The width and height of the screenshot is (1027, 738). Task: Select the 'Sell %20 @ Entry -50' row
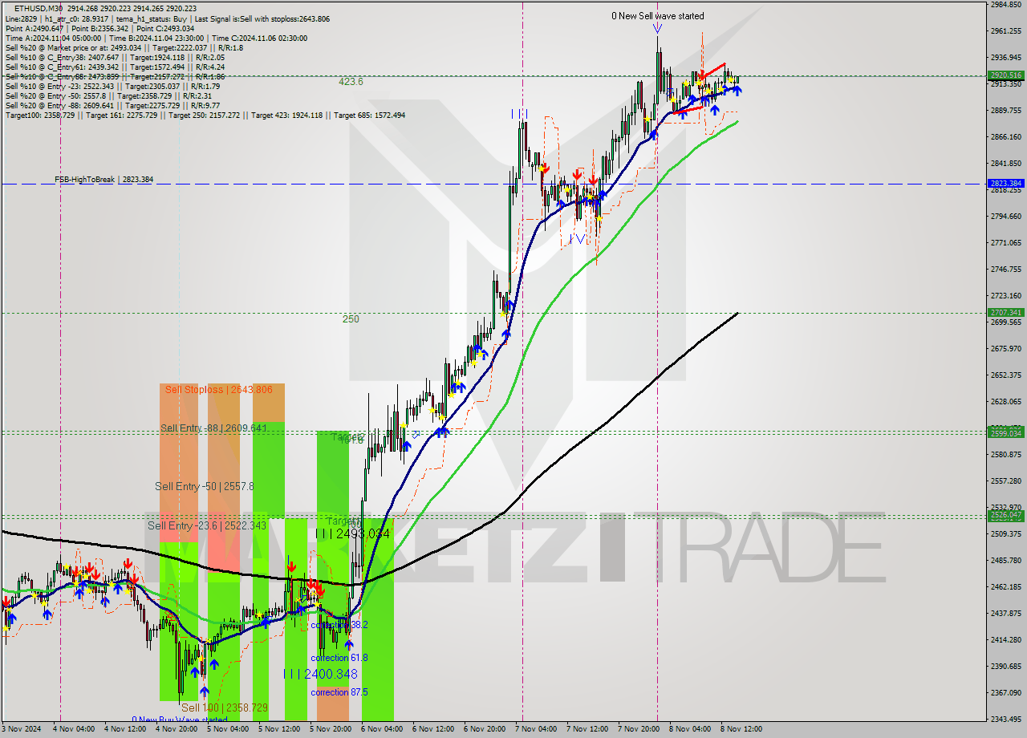tap(108, 95)
